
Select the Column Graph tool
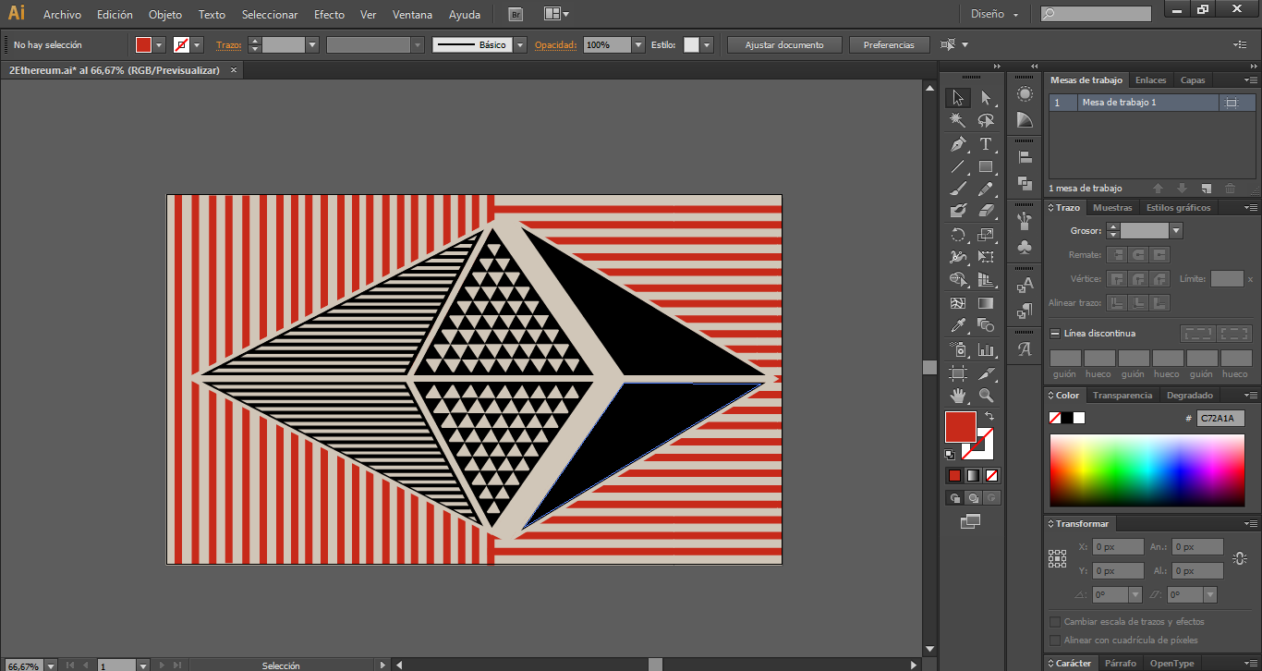point(986,350)
